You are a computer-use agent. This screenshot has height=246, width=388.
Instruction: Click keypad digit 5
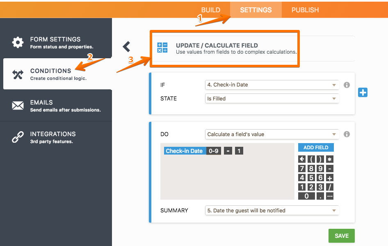pos(311,178)
